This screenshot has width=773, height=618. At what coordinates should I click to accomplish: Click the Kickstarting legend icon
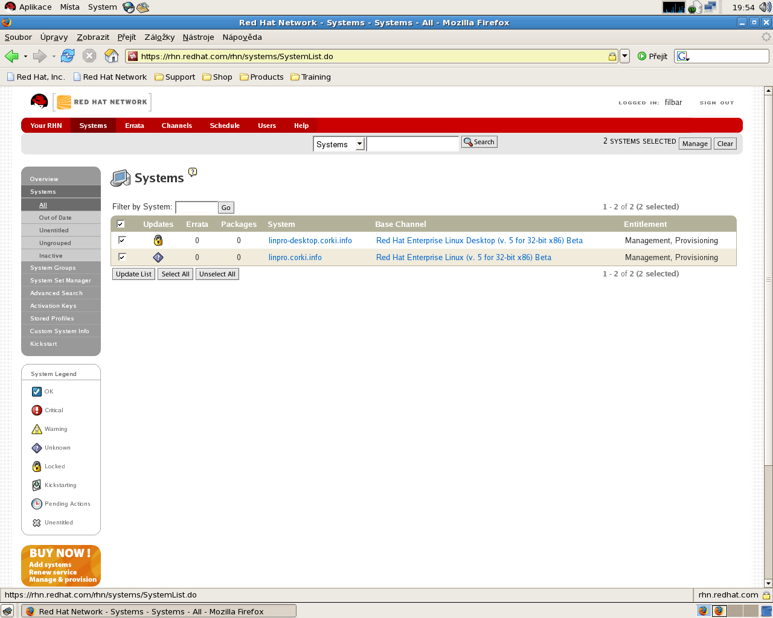37,485
